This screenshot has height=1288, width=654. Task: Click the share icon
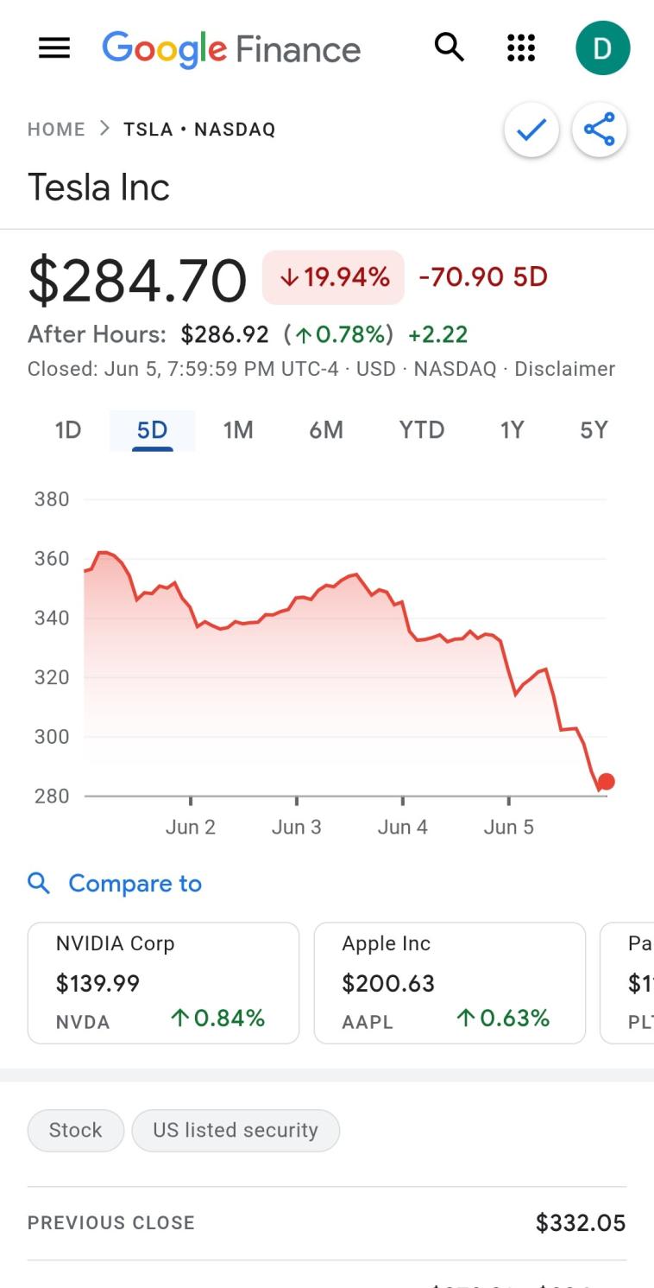tap(599, 130)
